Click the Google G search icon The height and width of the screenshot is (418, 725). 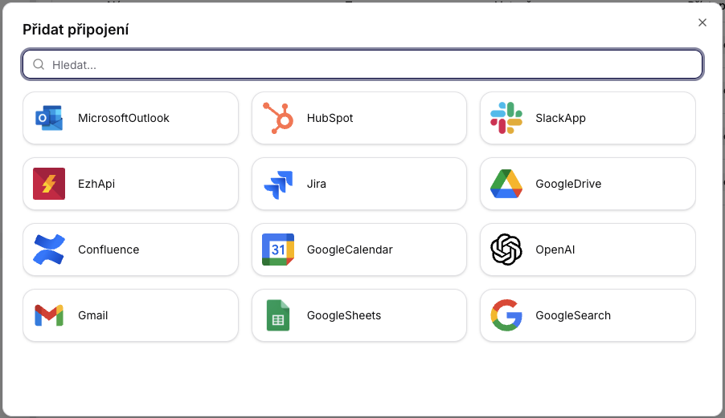(506, 315)
